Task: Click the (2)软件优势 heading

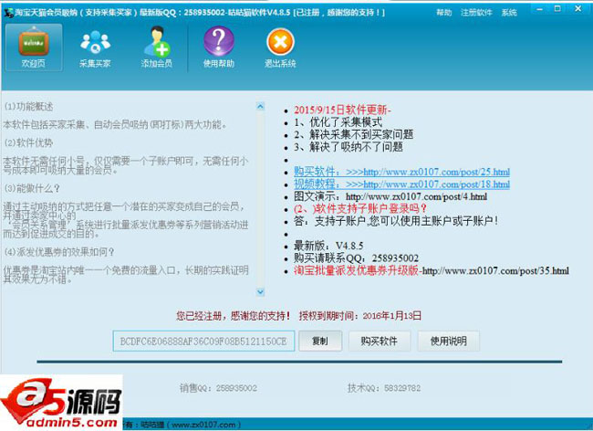Action: (29, 143)
